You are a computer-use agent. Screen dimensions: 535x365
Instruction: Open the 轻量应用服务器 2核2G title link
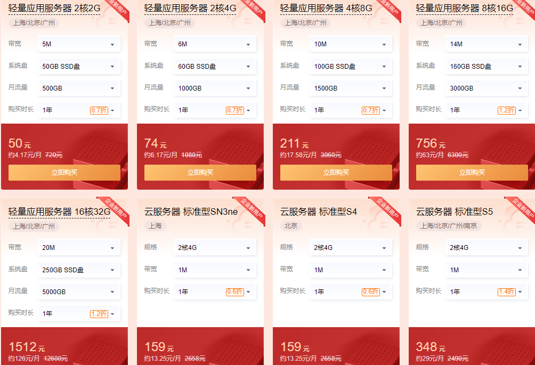(x=54, y=8)
